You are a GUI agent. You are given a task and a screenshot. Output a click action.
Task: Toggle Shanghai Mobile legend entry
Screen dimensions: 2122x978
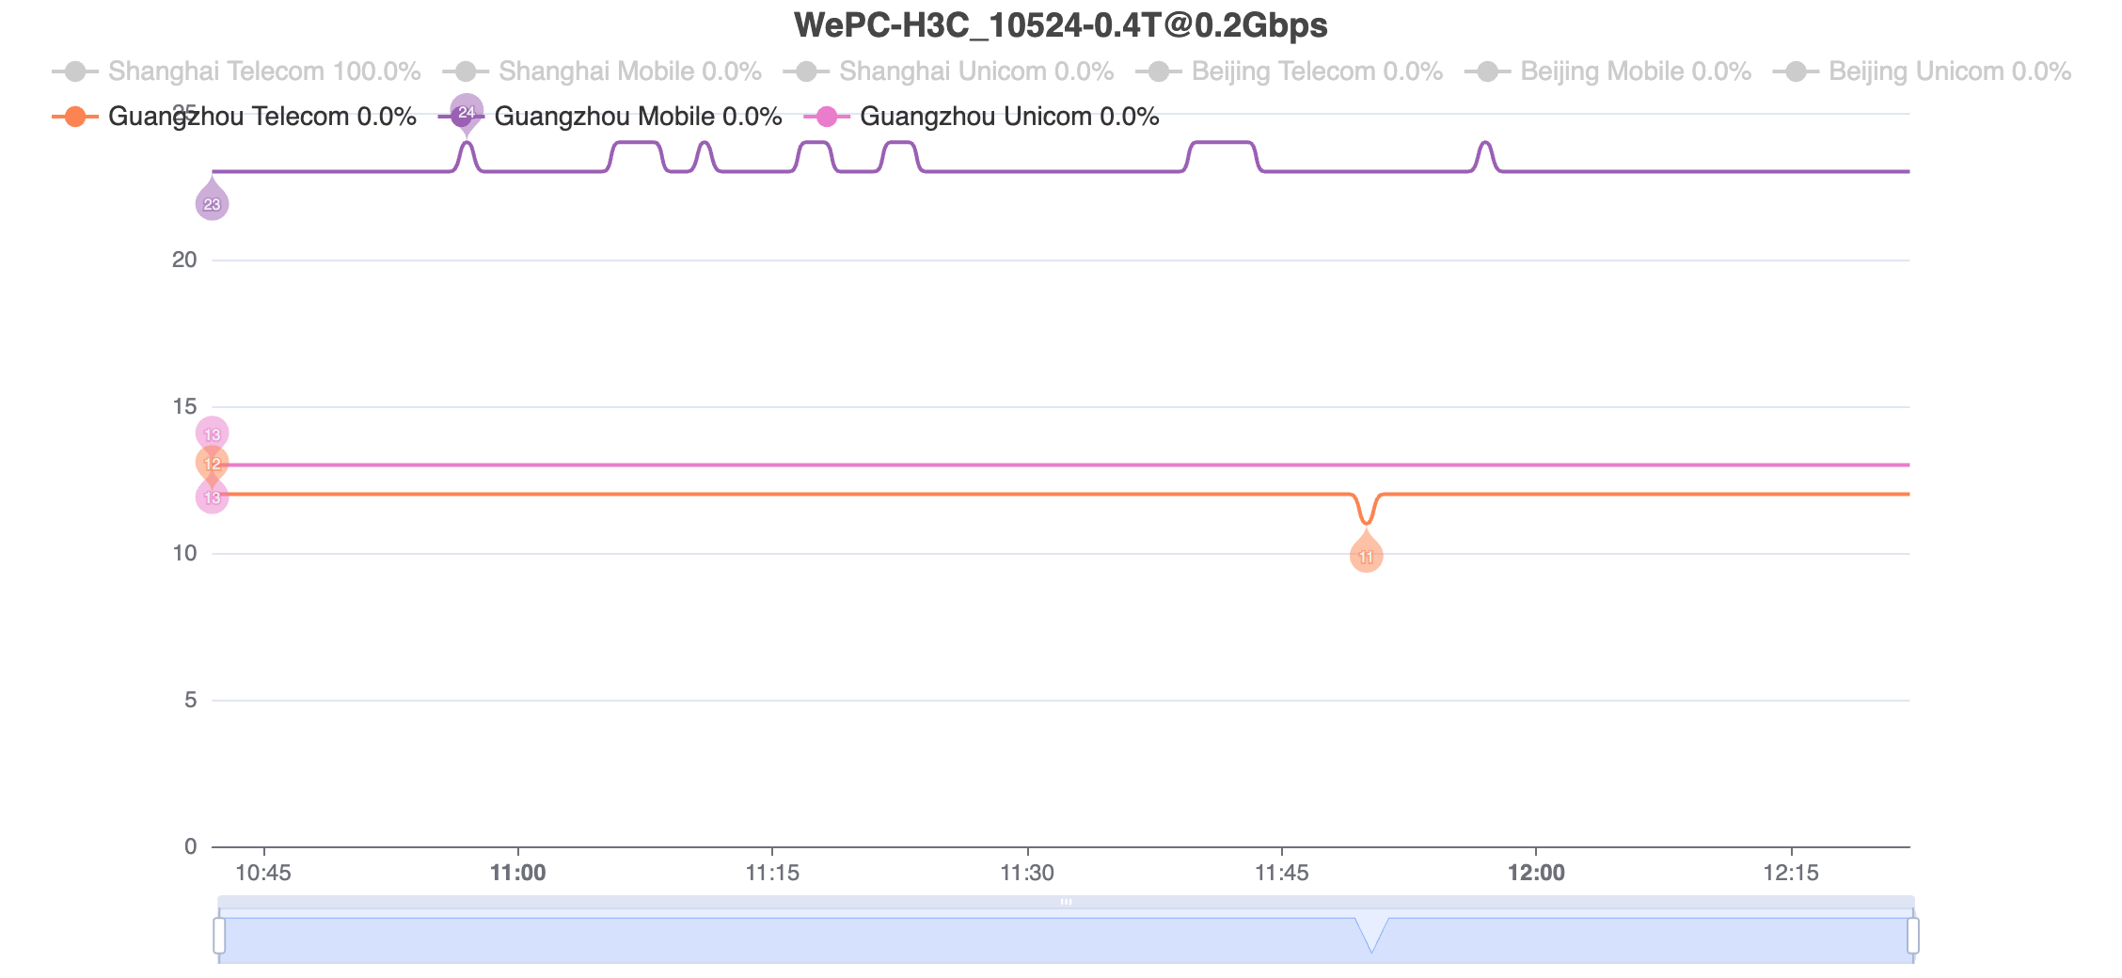602,71
